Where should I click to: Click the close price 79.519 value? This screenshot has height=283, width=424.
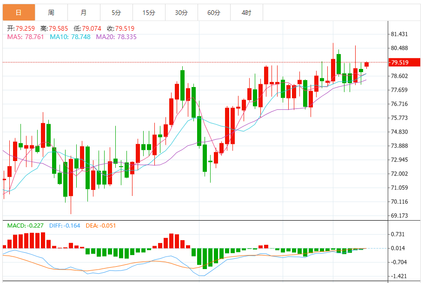(125, 28)
